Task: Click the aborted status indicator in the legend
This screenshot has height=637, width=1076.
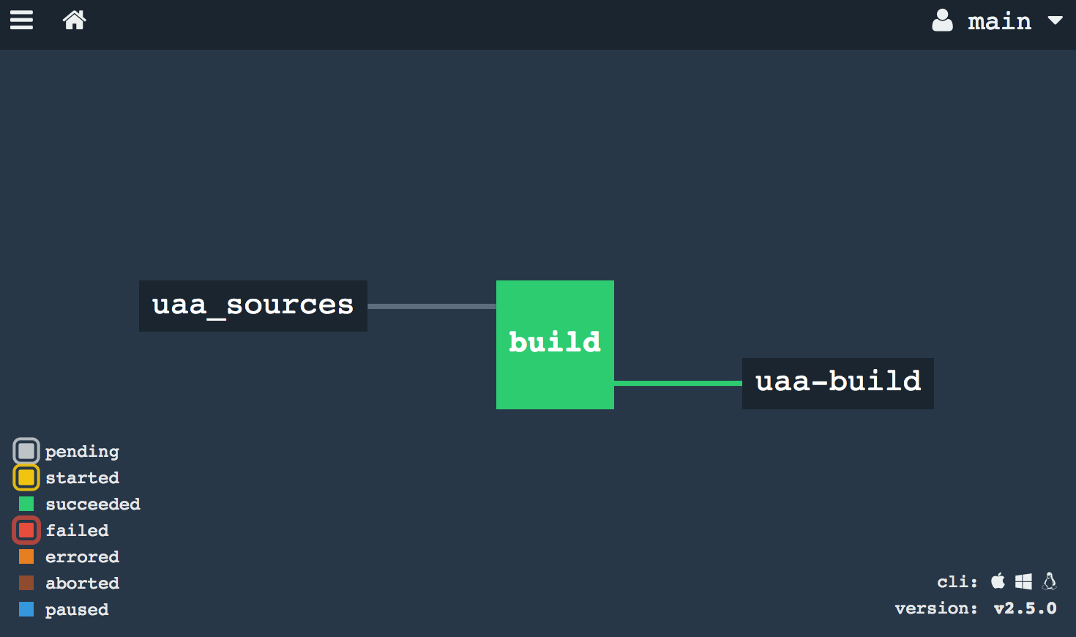Action: [x=26, y=583]
